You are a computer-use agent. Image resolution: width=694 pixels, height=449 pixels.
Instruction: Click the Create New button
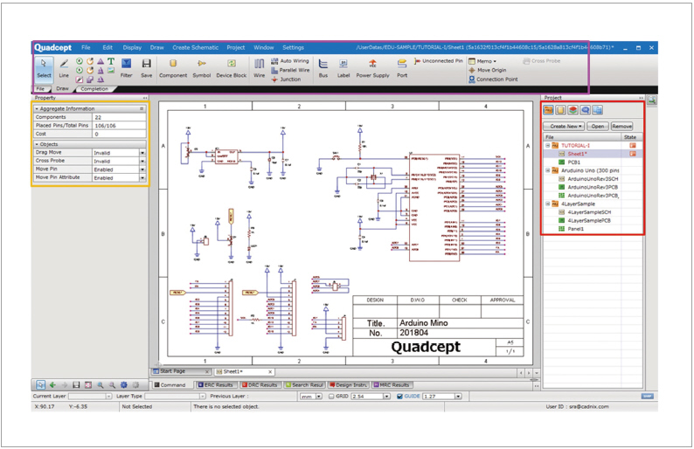(x=563, y=126)
